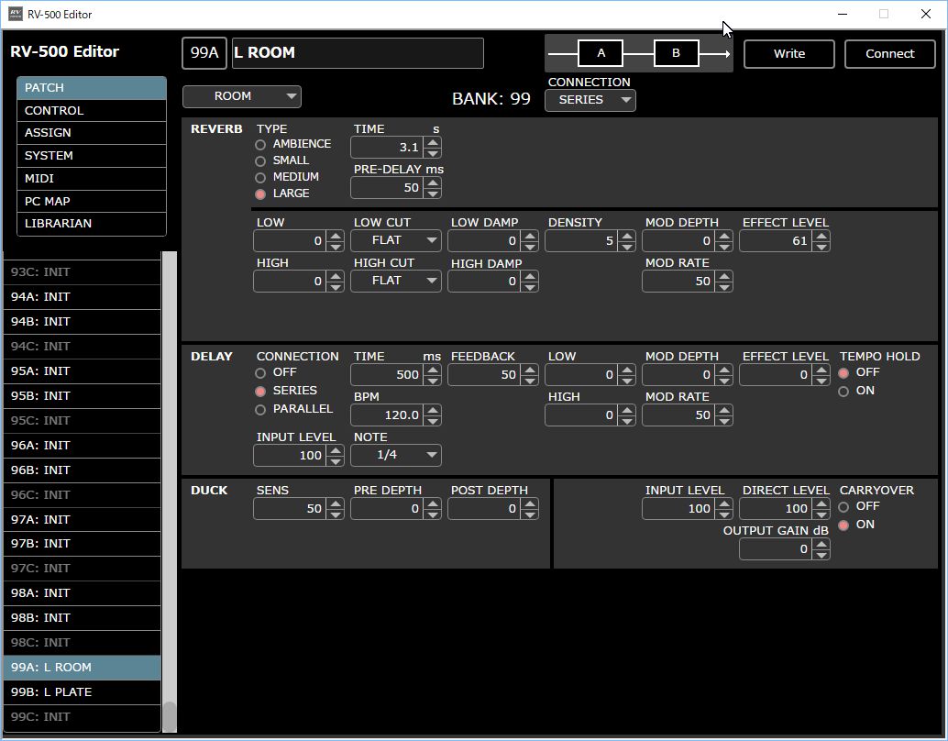Select LARGE reverb type

coord(260,194)
